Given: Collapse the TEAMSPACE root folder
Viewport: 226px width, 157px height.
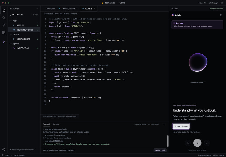Looking at the screenshot, I should 10,15.
